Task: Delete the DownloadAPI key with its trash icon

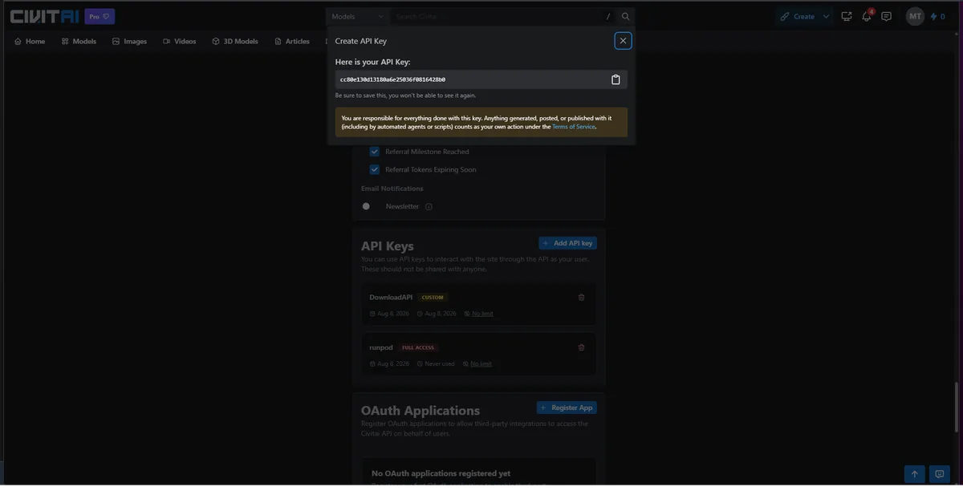Action: 582,298
